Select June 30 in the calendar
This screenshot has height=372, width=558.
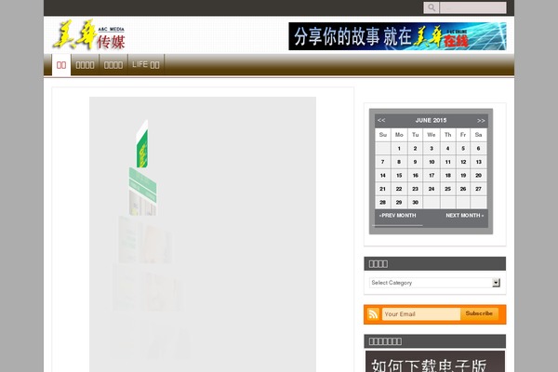point(415,202)
